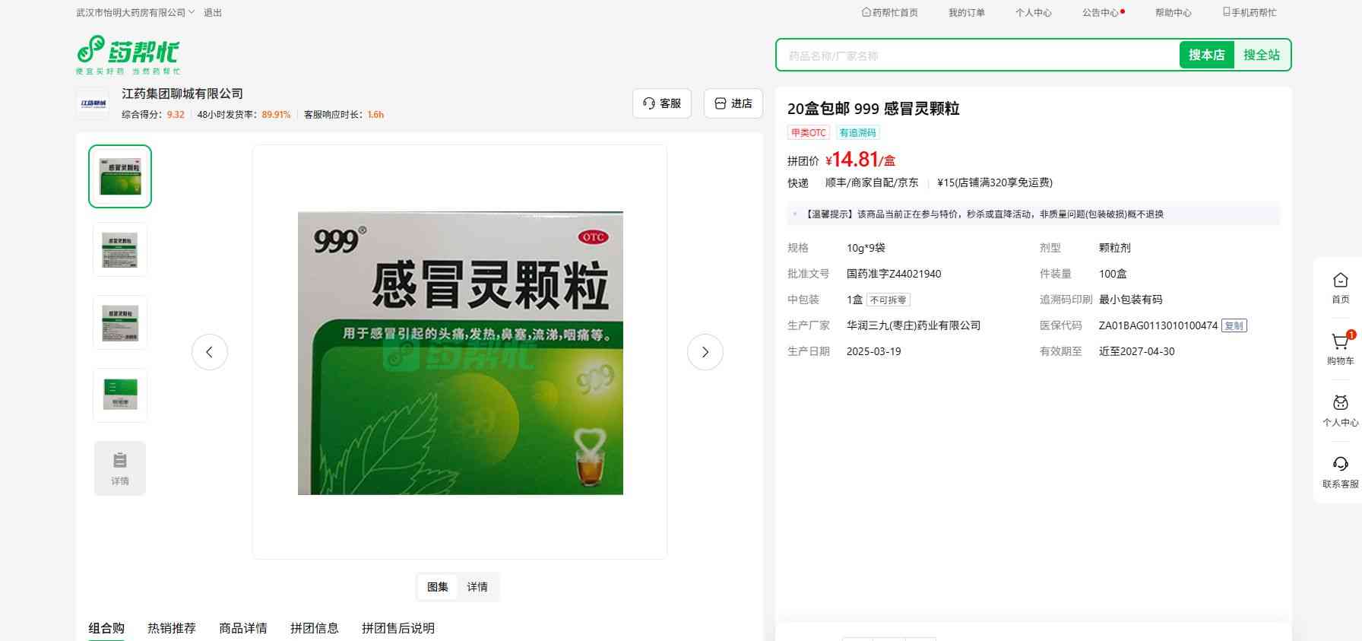Click the 详情 document icon under thumbnails
The height and width of the screenshot is (641, 1362).
(x=120, y=468)
